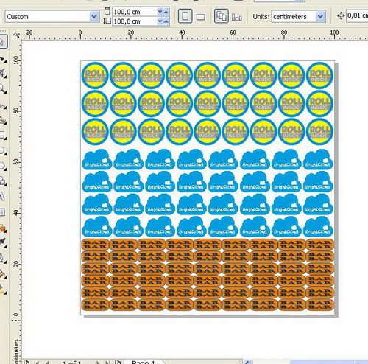Click the page height 100,0 cm field

(x=135, y=21)
